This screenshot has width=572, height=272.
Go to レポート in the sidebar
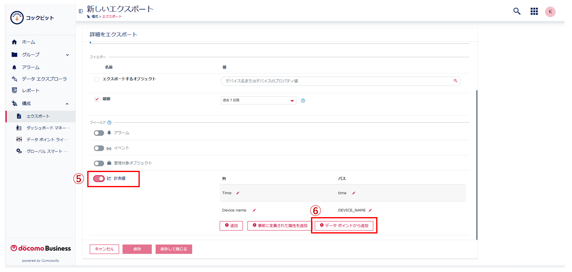click(31, 91)
